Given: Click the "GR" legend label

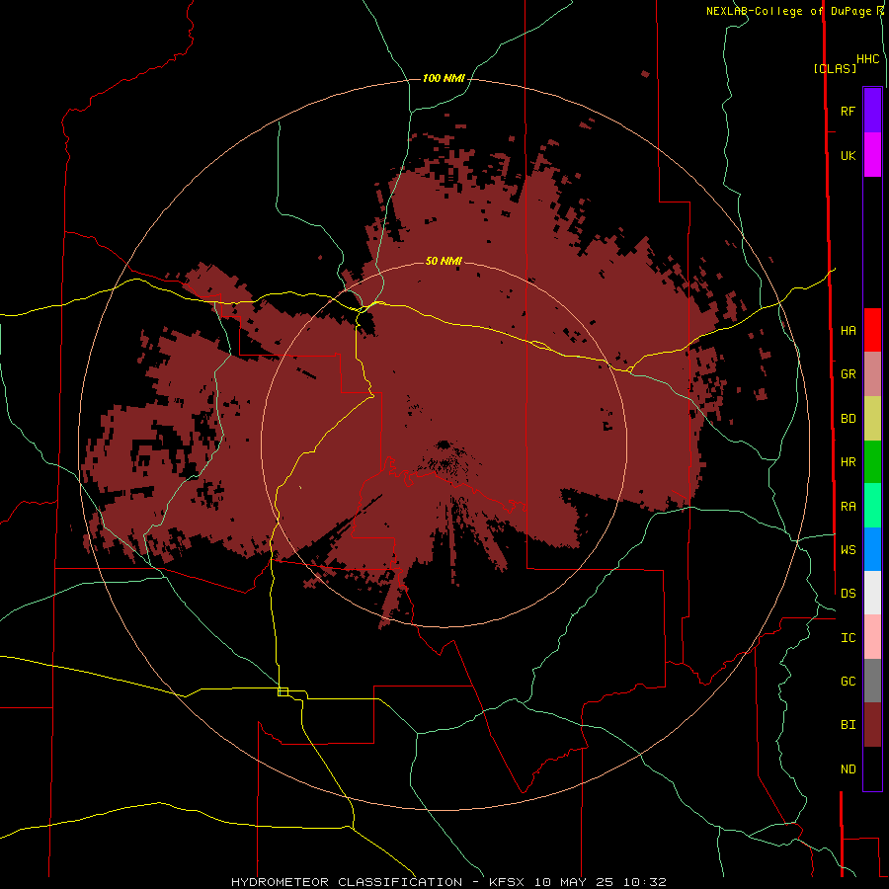Looking at the screenshot, I should [848, 374].
